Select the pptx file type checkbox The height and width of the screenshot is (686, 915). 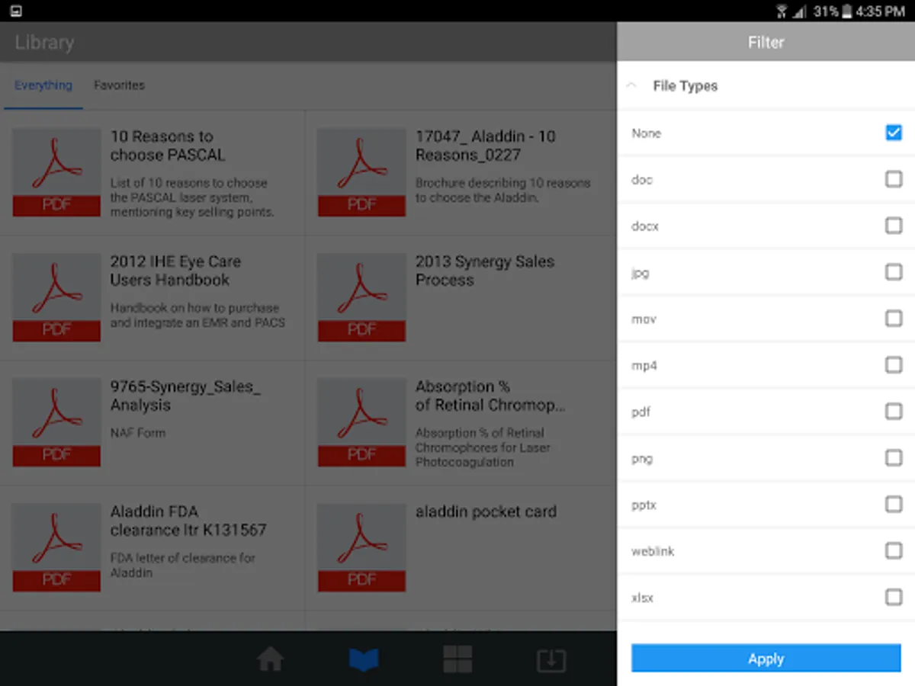coord(894,505)
